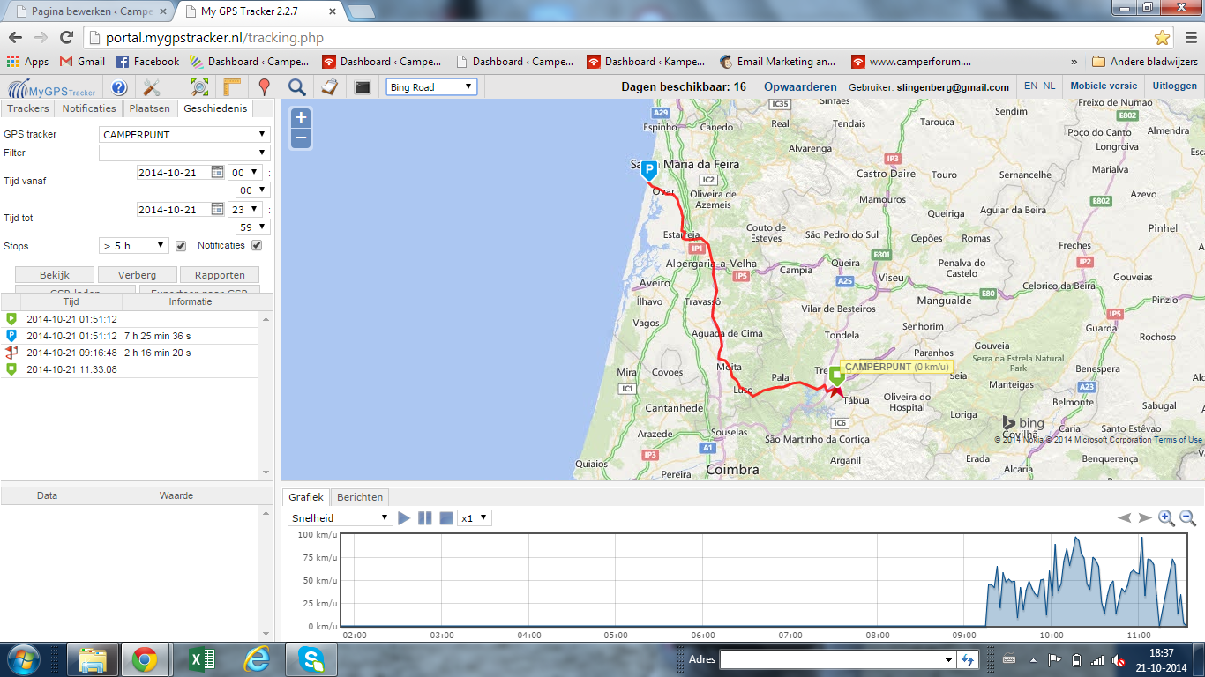Image resolution: width=1205 pixels, height=677 pixels.
Task: Open the Bing Road map type dropdown
Action: [431, 87]
